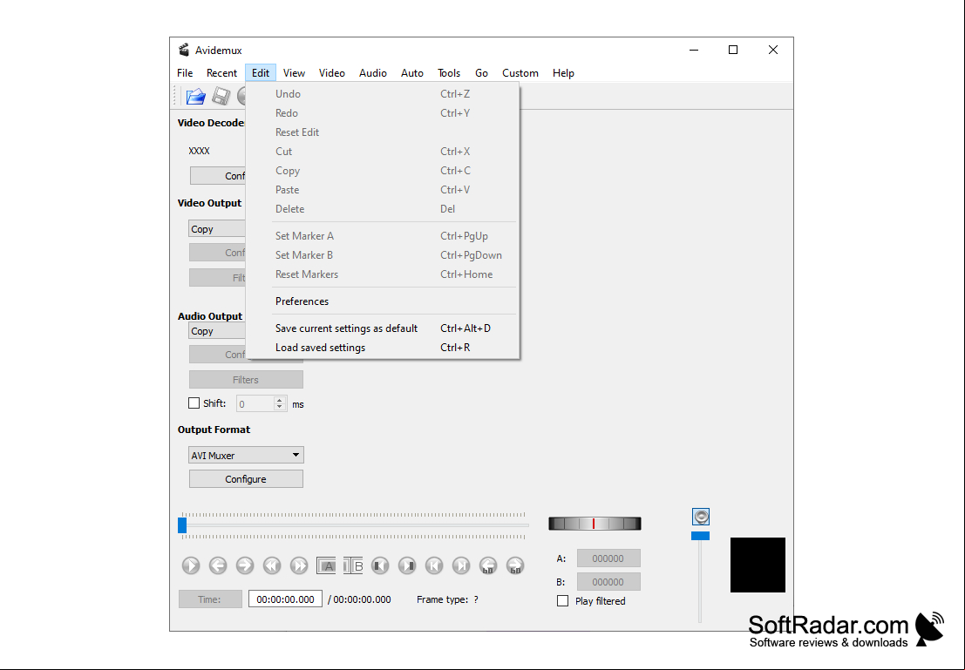Image resolution: width=965 pixels, height=670 pixels.
Task: Choose Reset Markers menu entry
Action: [383, 274]
